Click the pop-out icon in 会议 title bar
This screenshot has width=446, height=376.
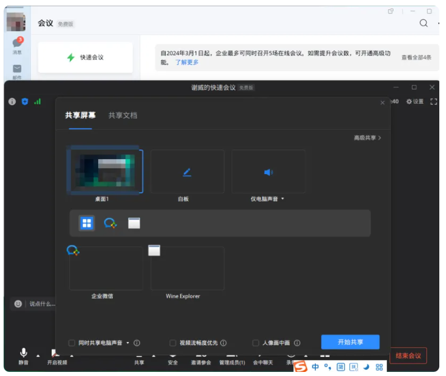pos(391,11)
